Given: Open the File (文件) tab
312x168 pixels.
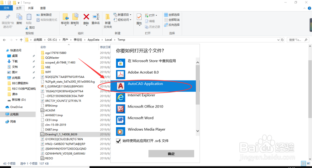Looking at the screenshot, I should pyautogui.click(x=6, y=8).
